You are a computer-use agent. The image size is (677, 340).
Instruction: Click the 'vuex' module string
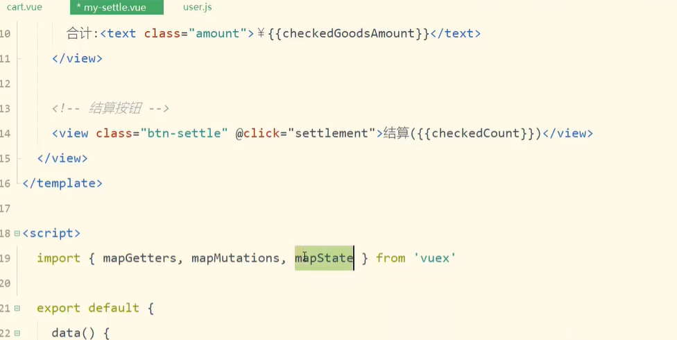pos(435,258)
